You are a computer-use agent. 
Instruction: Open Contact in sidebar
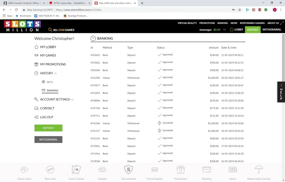(47, 108)
